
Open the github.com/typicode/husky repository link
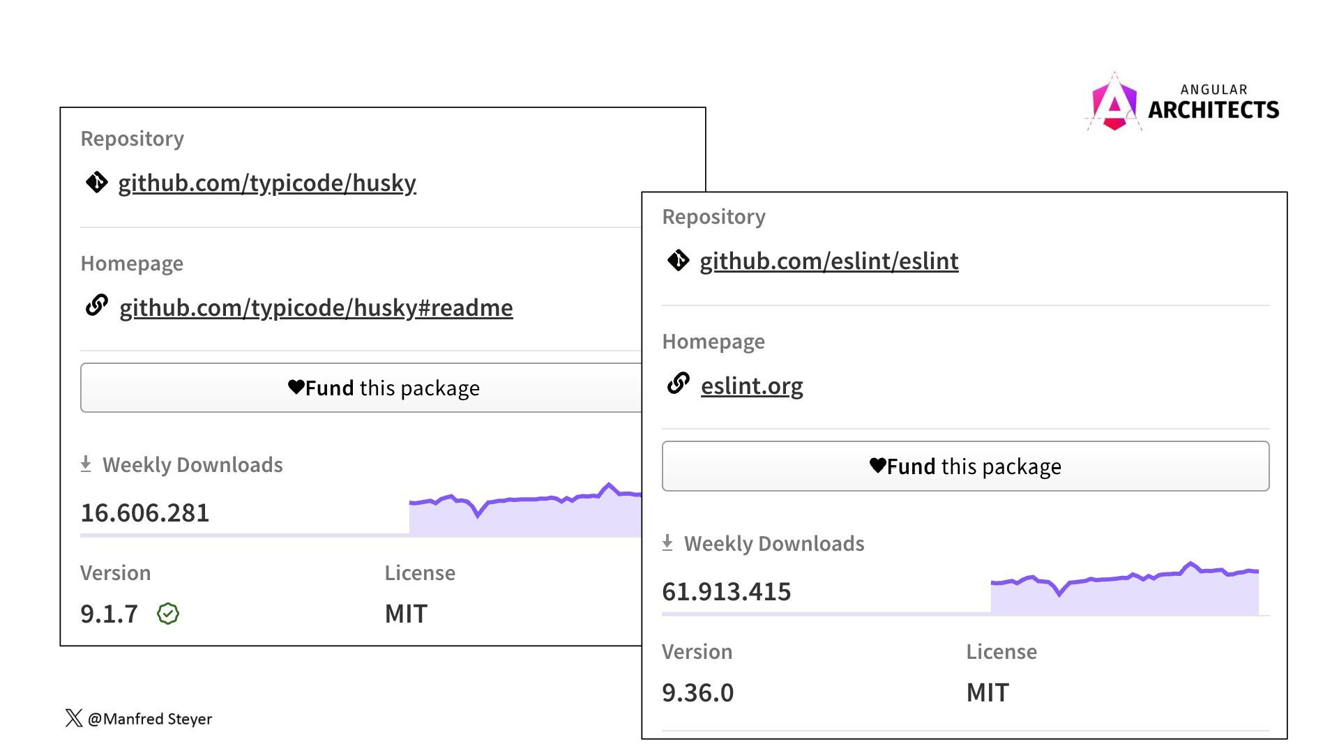(x=267, y=183)
